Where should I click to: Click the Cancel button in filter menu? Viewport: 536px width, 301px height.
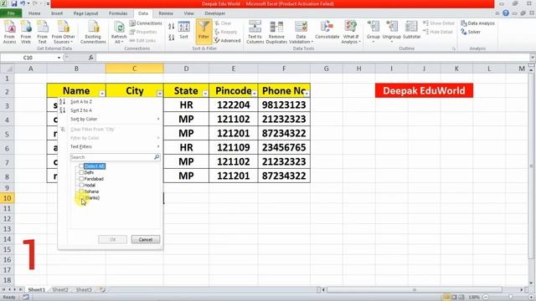point(146,240)
